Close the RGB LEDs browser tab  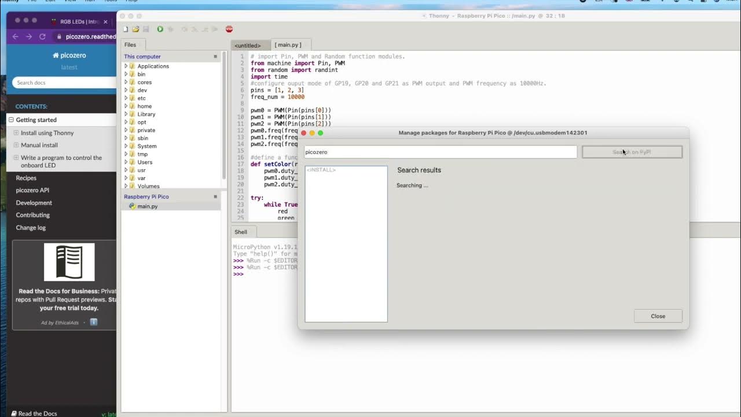pyautogui.click(x=105, y=21)
